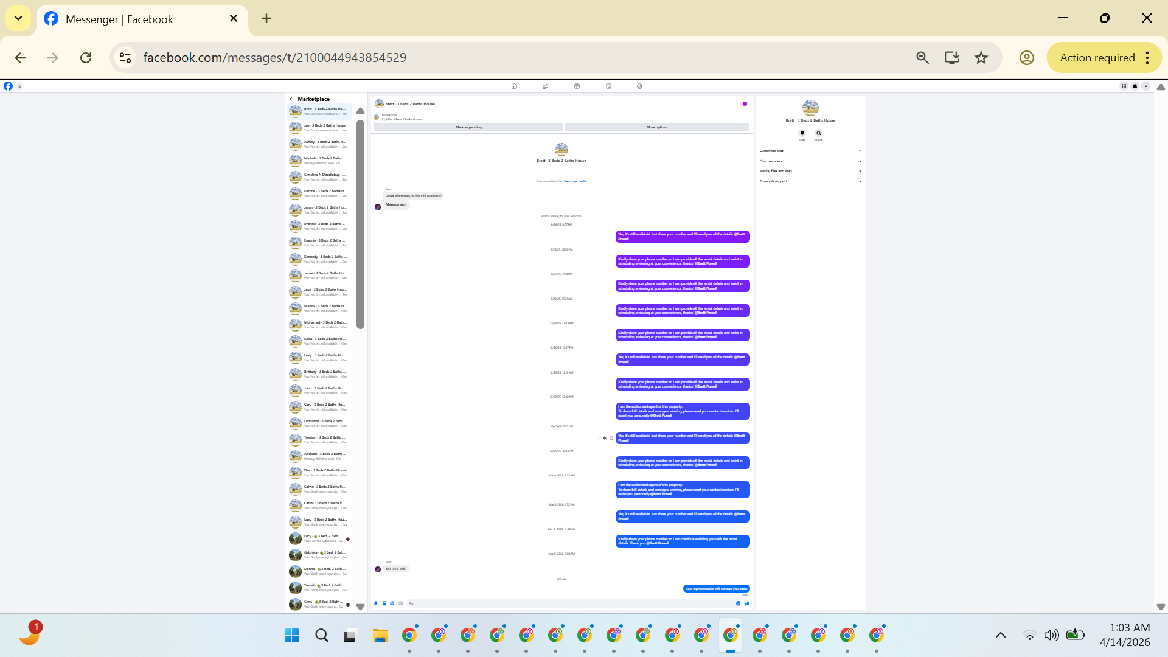Click More options button

pyautogui.click(x=656, y=127)
